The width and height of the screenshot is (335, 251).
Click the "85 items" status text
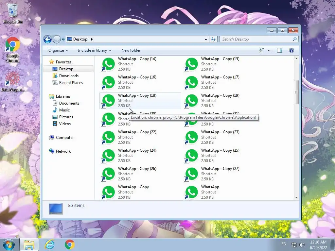click(x=76, y=205)
